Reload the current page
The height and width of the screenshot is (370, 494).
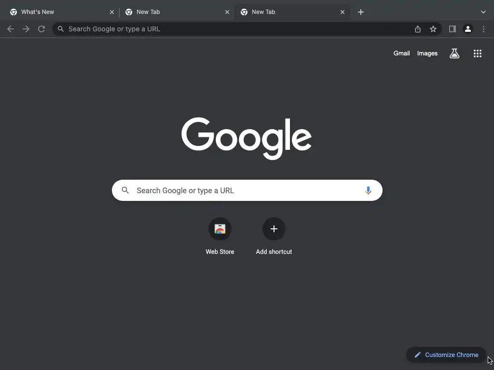coord(41,29)
